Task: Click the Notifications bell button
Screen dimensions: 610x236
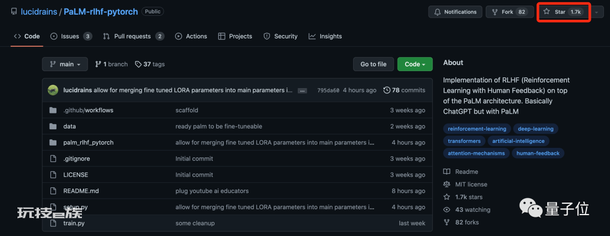Action: (x=455, y=12)
